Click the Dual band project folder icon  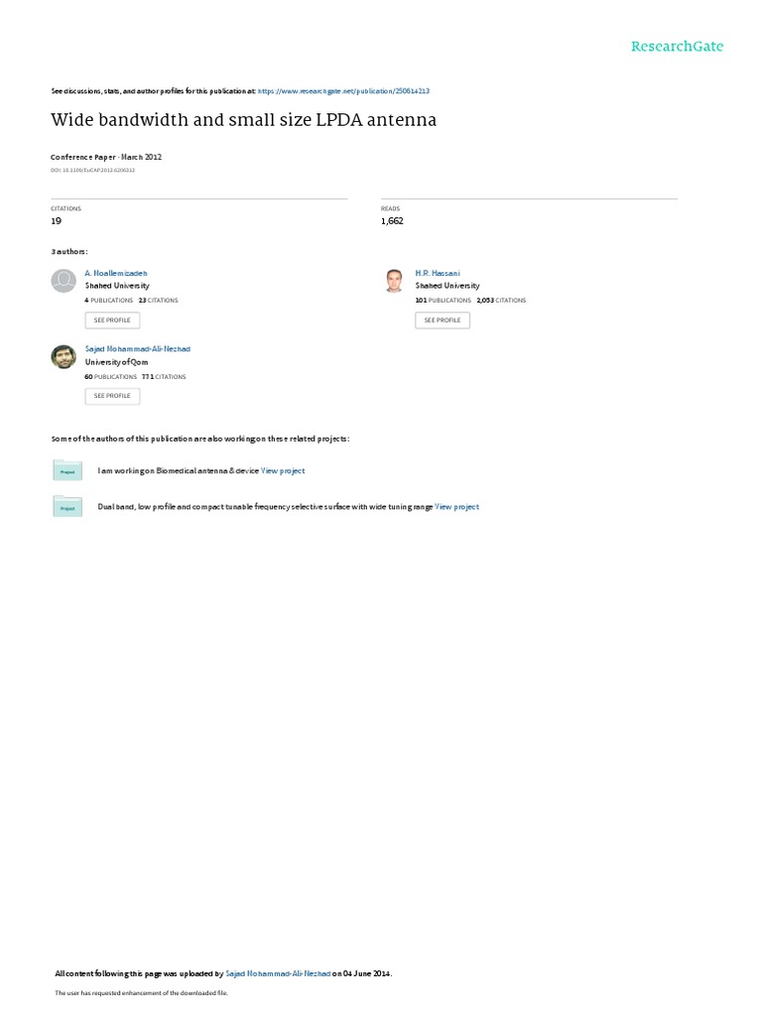(67, 506)
